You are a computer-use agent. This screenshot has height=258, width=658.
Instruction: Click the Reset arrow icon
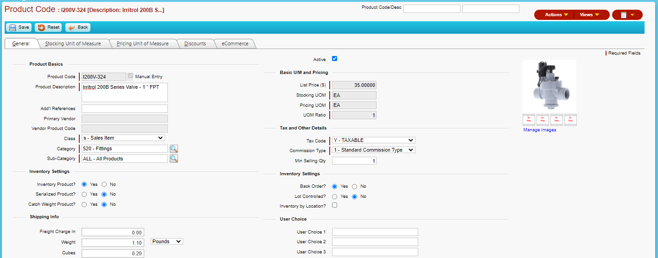click(42, 27)
